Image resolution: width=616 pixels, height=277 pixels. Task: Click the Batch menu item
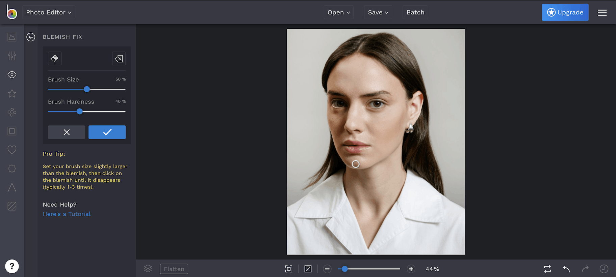415,12
